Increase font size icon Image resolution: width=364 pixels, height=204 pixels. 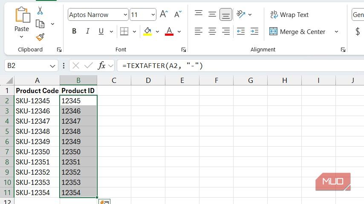[x=164, y=14]
